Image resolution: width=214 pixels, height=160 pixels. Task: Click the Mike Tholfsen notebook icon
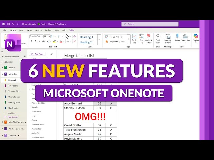click(6, 122)
